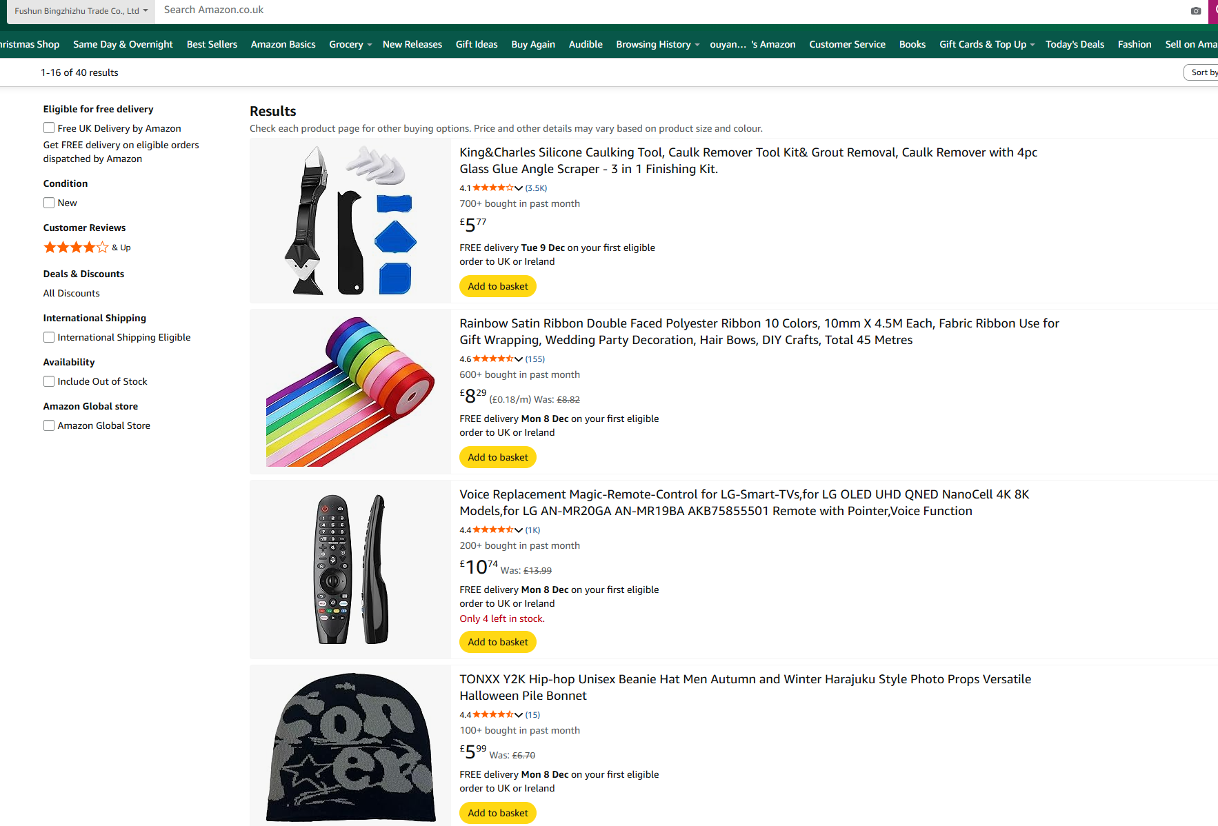This screenshot has height=826, width=1218.
Task: Open the caulking tool product image
Action: [x=350, y=221]
